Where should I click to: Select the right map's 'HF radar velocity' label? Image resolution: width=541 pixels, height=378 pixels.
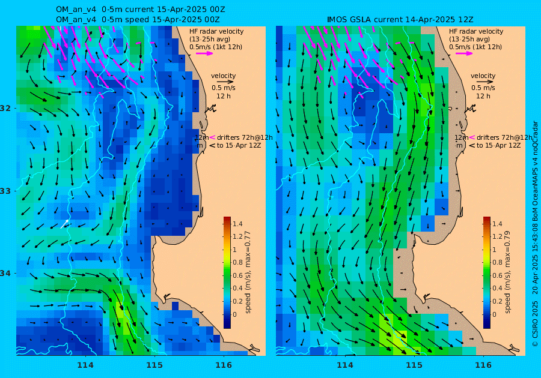coord(476,31)
